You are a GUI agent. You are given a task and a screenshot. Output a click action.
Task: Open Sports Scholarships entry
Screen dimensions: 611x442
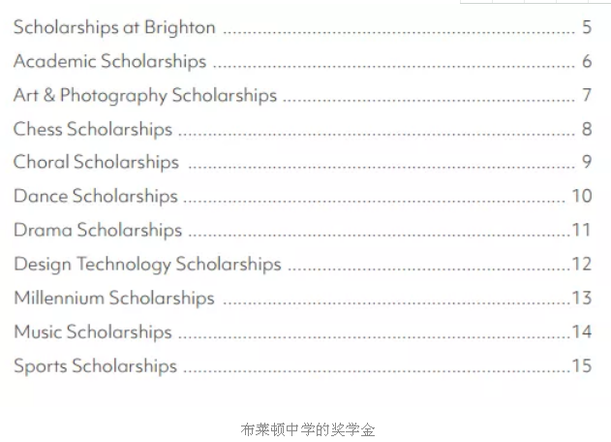[96, 366]
